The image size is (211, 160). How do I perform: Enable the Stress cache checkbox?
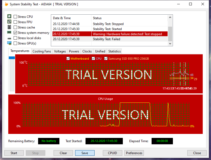coord(15,27)
